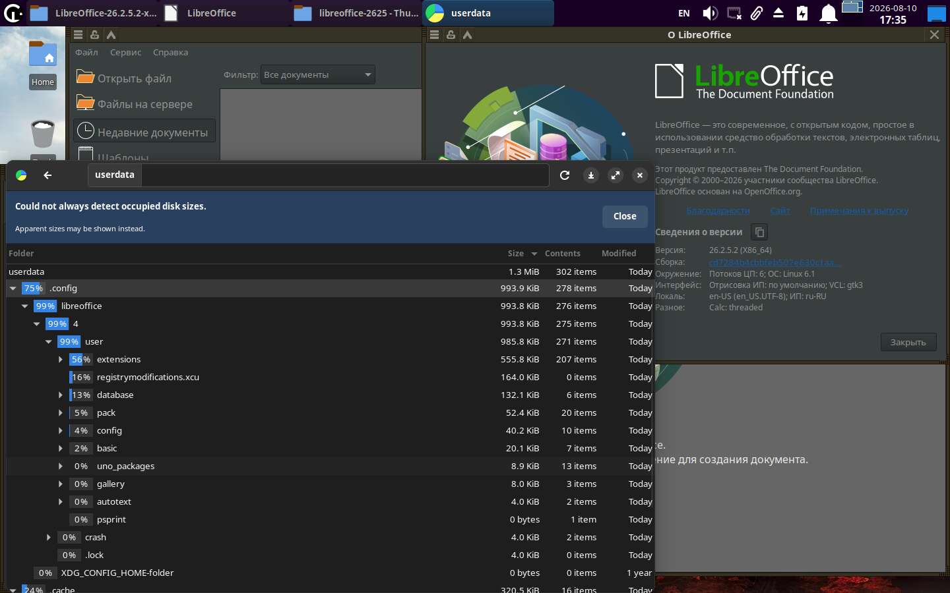Open the battery power tray icon
Image resolution: width=950 pixels, height=593 pixels.
point(802,13)
